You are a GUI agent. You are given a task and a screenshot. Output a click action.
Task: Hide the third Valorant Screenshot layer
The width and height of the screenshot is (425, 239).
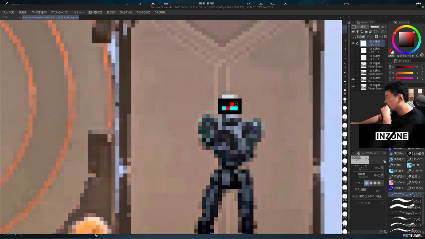[353, 80]
